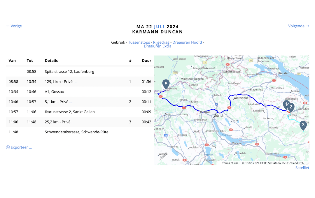
Task: Click the Exporteer play icon
Action: click(8, 147)
